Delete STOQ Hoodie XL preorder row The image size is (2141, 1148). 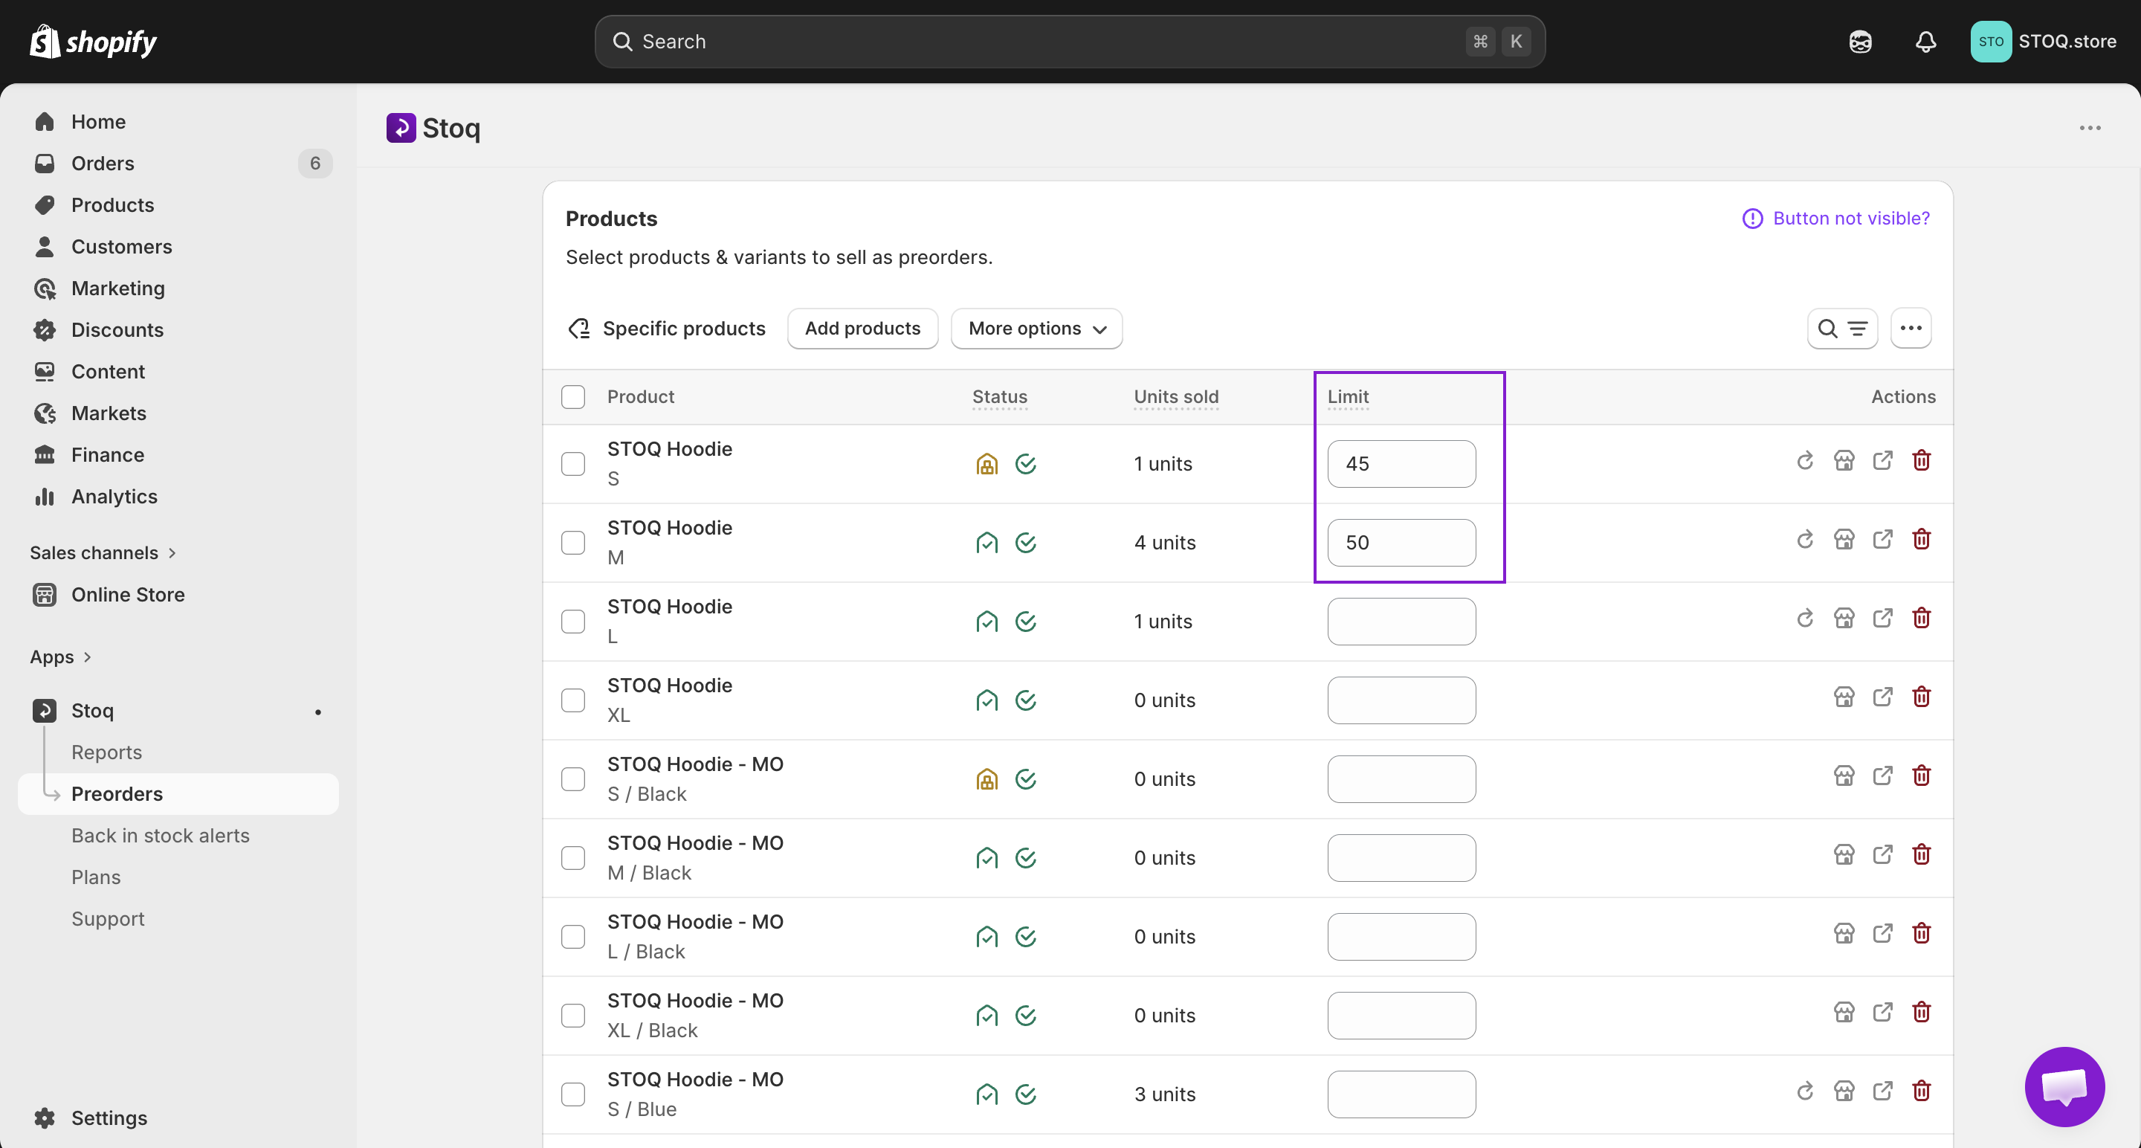pyautogui.click(x=1922, y=697)
